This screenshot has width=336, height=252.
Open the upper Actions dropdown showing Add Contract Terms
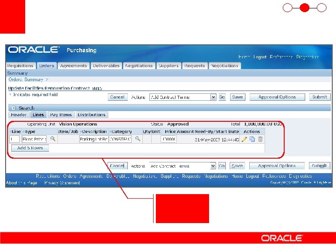pos(183,97)
